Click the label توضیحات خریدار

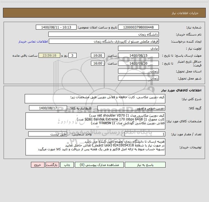pos(191,148)
